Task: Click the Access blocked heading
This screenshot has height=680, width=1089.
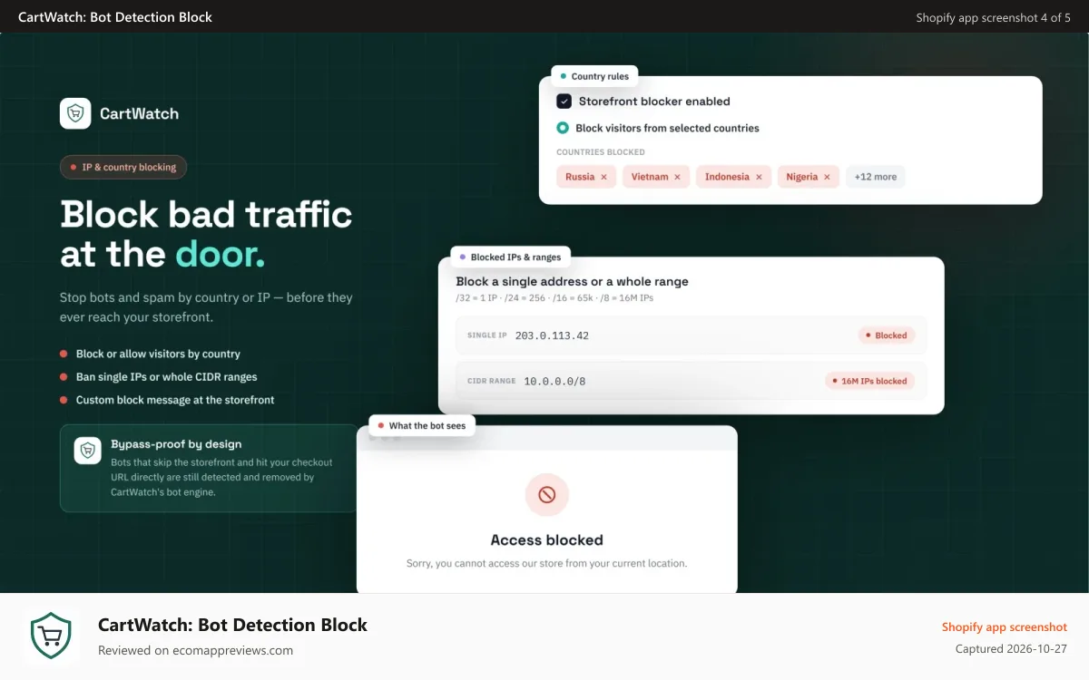Action: coord(547,539)
